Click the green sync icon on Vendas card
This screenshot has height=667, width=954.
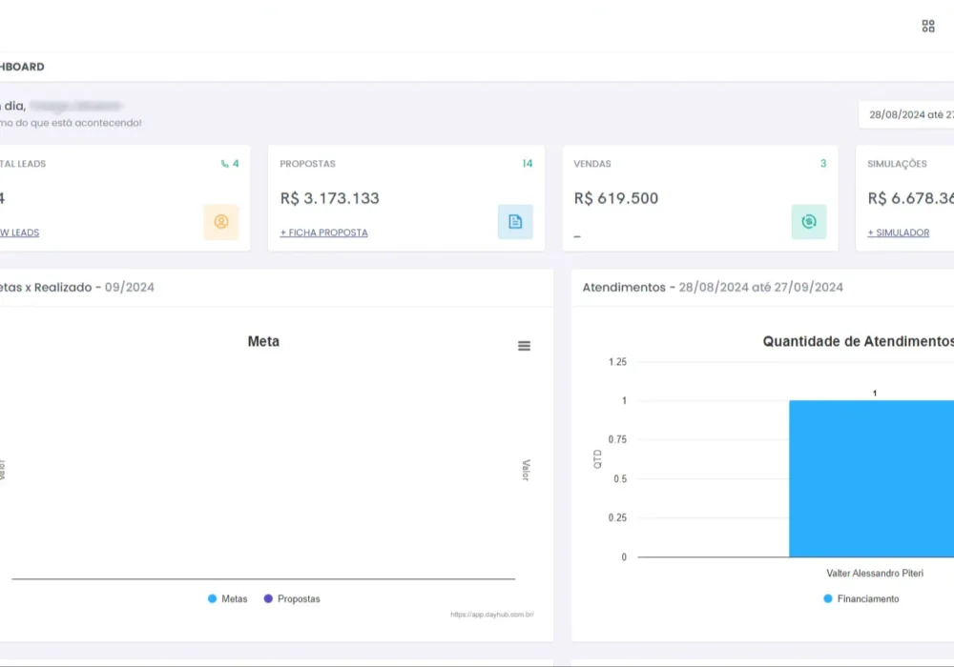point(809,221)
